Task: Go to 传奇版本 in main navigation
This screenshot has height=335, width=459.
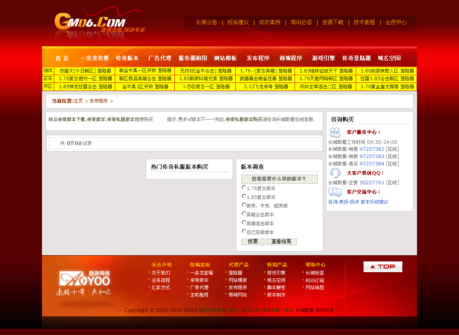Action: coord(127,58)
